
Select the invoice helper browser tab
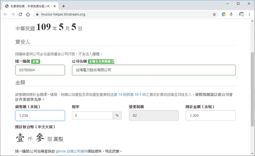pos(30,6)
